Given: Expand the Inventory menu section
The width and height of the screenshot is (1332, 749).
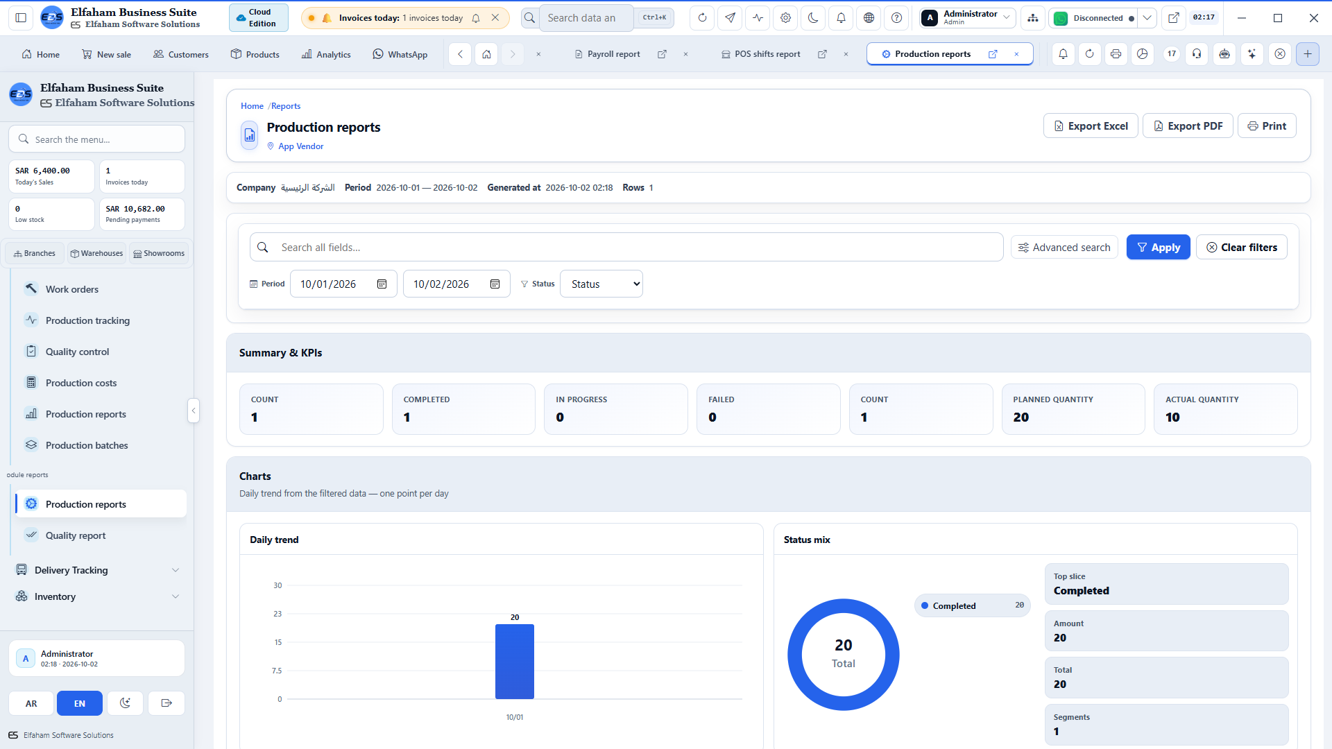Looking at the screenshot, I should click(96, 596).
